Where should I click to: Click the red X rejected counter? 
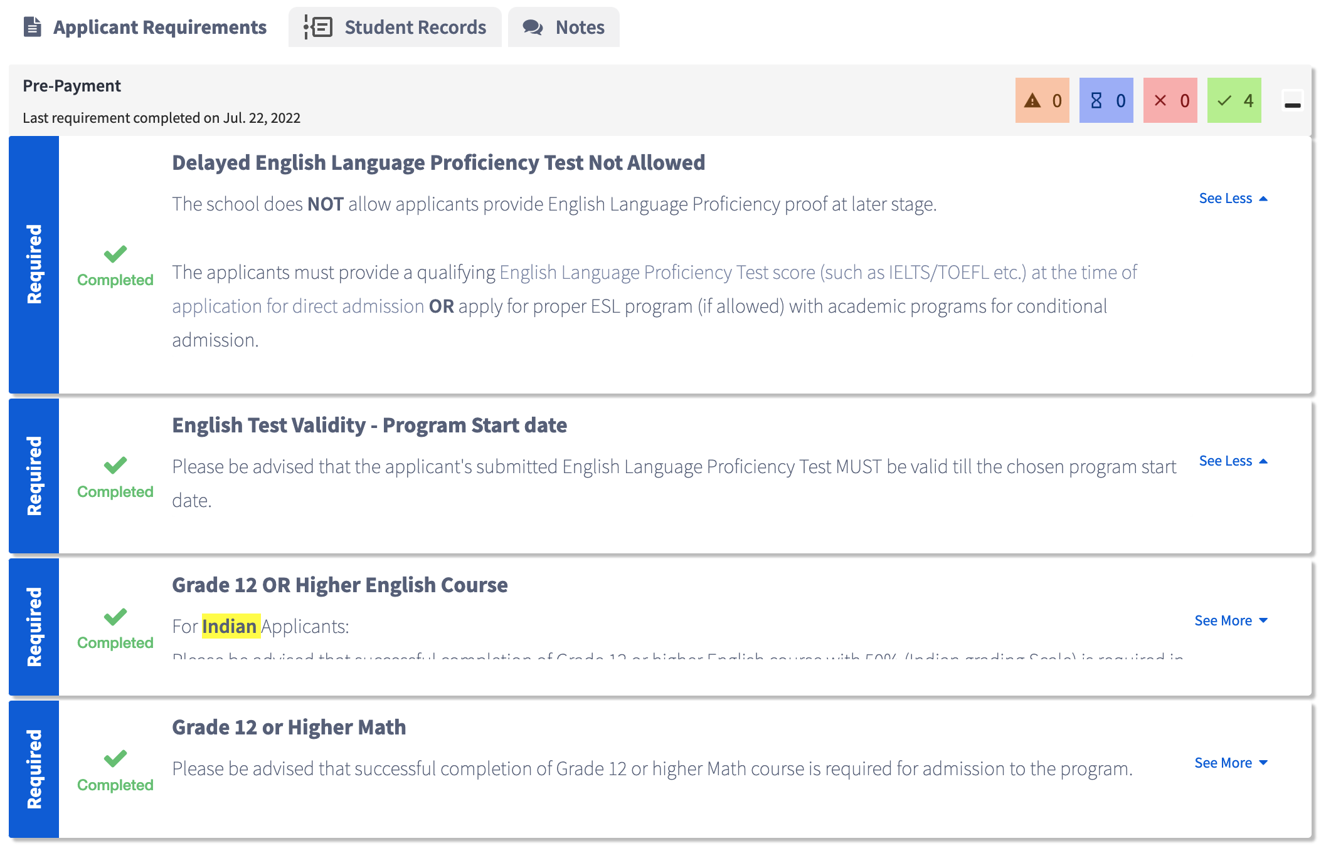coord(1170,100)
